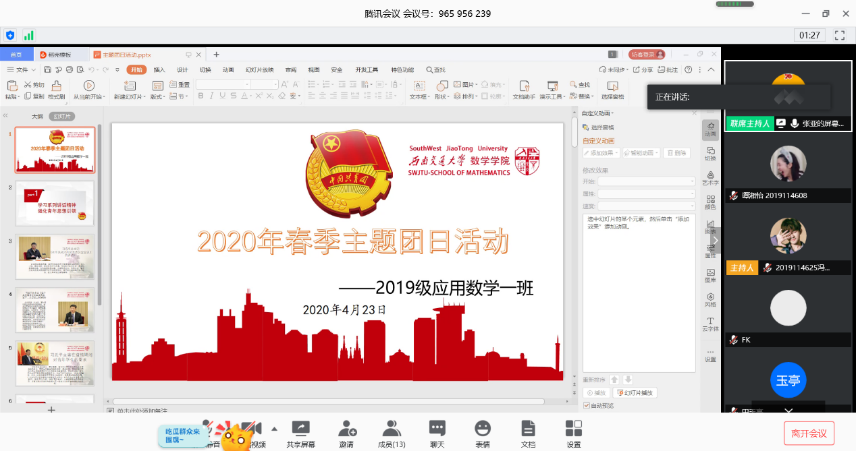Switch to the slides (幻灯片) view toggle

61,117
